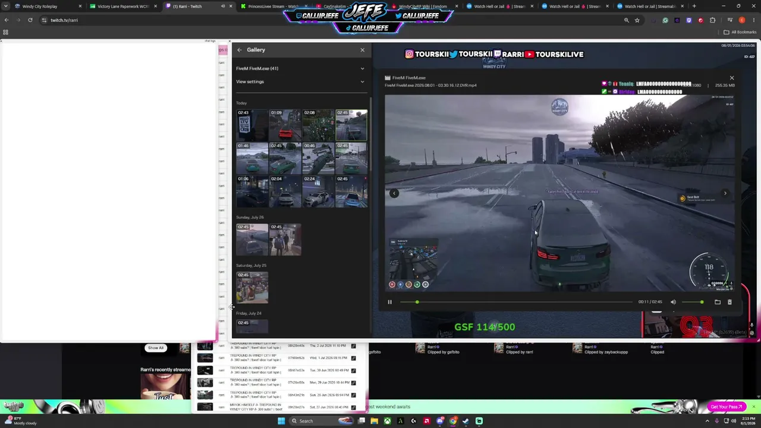
Task: Open the All Bookmarks folder
Action: click(740, 32)
